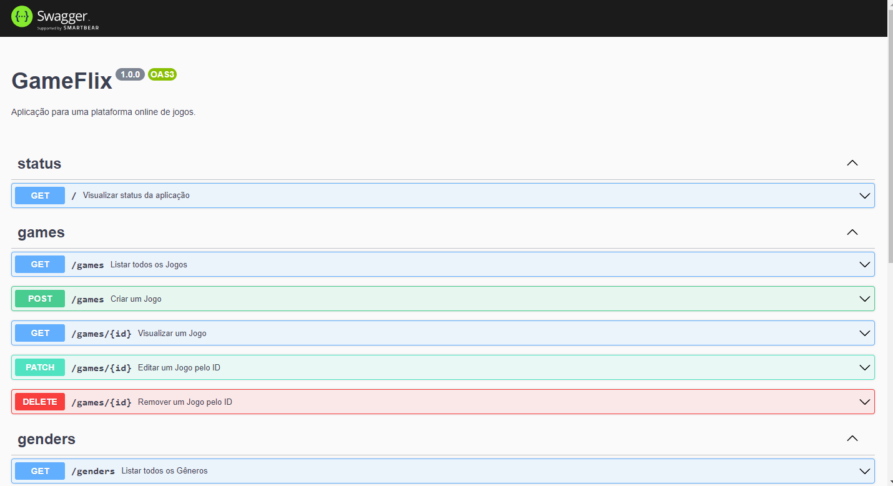
Task: Click the DELETE badge on /games/{id}
Action: pyautogui.click(x=39, y=402)
